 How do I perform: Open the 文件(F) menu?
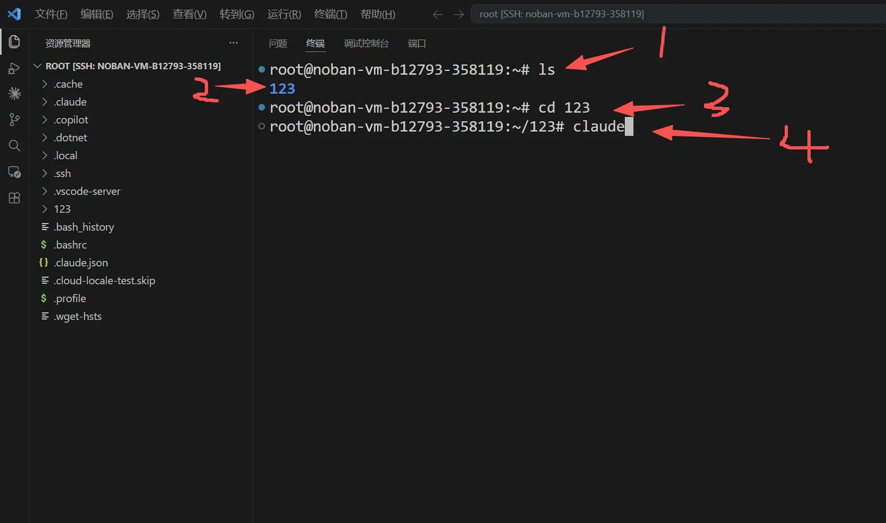pyautogui.click(x=51, y=14)
